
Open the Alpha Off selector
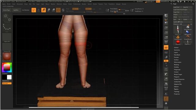7,38
